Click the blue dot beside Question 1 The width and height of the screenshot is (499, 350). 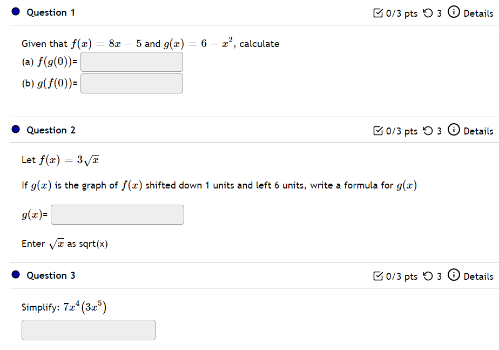coord(16,12)
